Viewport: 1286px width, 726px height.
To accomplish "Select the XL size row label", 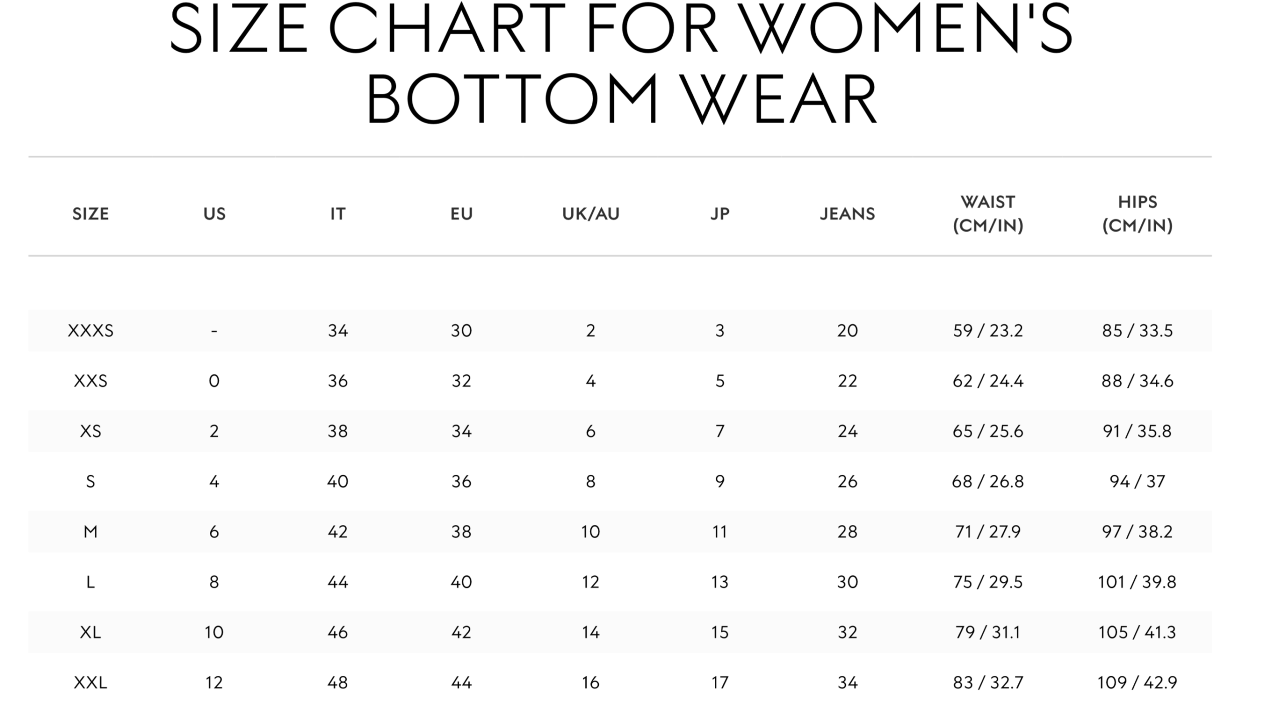I will [90, 632].
